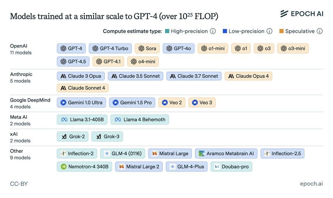Click the CC-BY license text
This screenshot has height=198, width=333.
click(19, 184)
